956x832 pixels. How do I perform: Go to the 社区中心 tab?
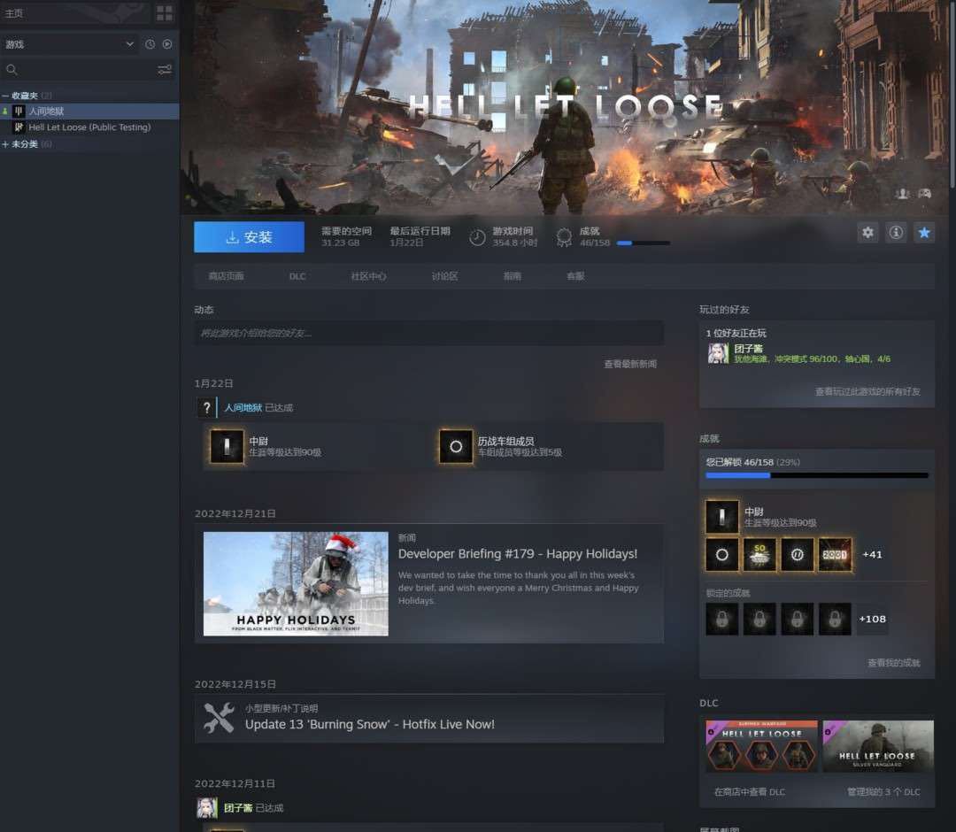(x=368, y=276)
